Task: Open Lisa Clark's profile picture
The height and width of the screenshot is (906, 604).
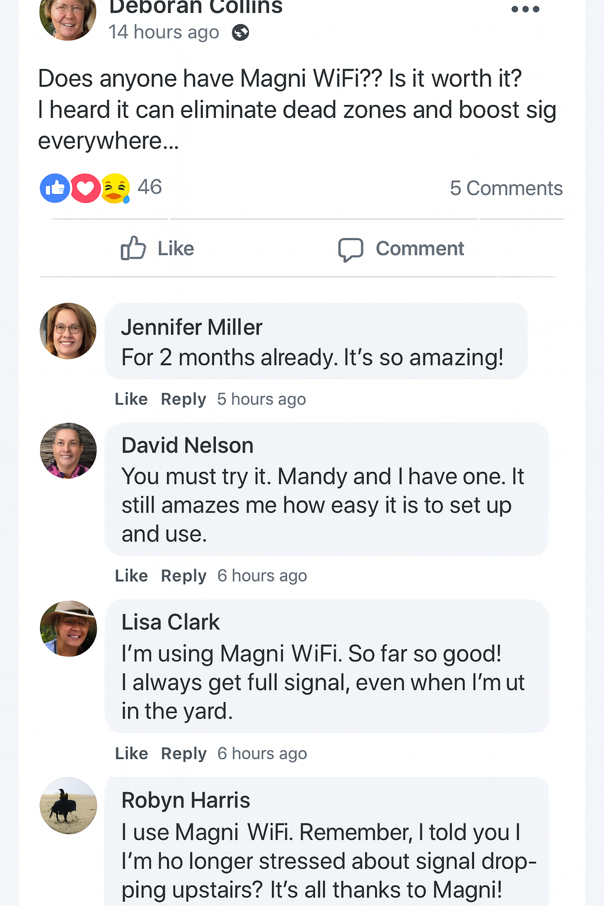Action: (x=68, y=629)
